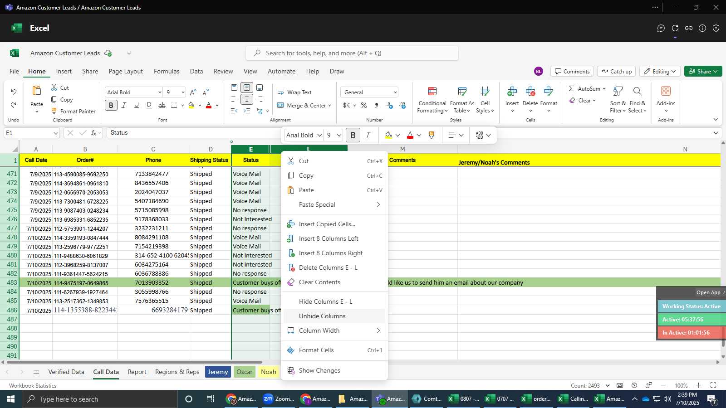Choose Unhide Columns from context menu
This screenshot has height=408, width=726.
coord(334,316)
